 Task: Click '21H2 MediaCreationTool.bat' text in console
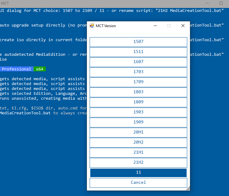[190, 11]
